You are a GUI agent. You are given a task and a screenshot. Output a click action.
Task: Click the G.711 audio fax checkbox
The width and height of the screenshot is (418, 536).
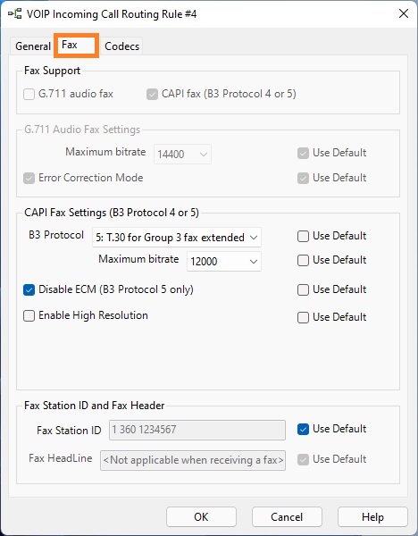coord(29,95)
